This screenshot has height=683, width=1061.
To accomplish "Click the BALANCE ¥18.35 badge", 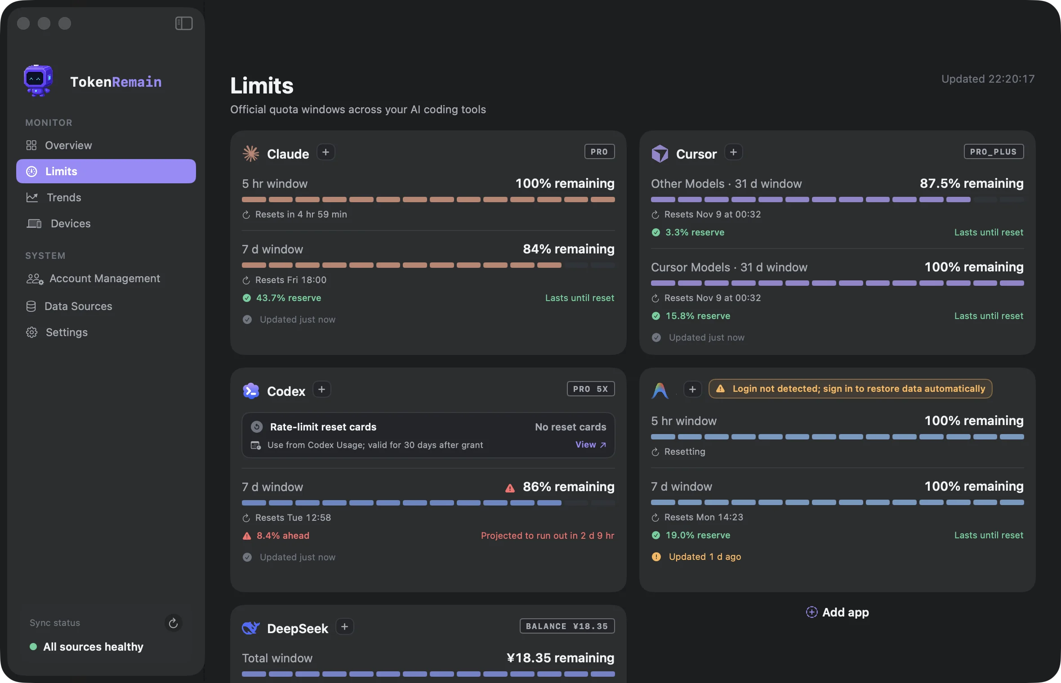I will (x=567, y=626).
